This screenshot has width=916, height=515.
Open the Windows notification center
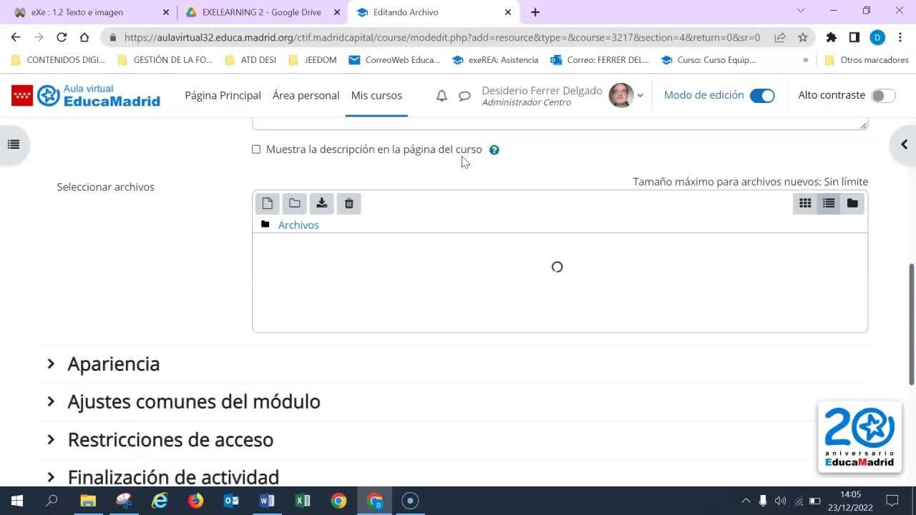point(892,501)
